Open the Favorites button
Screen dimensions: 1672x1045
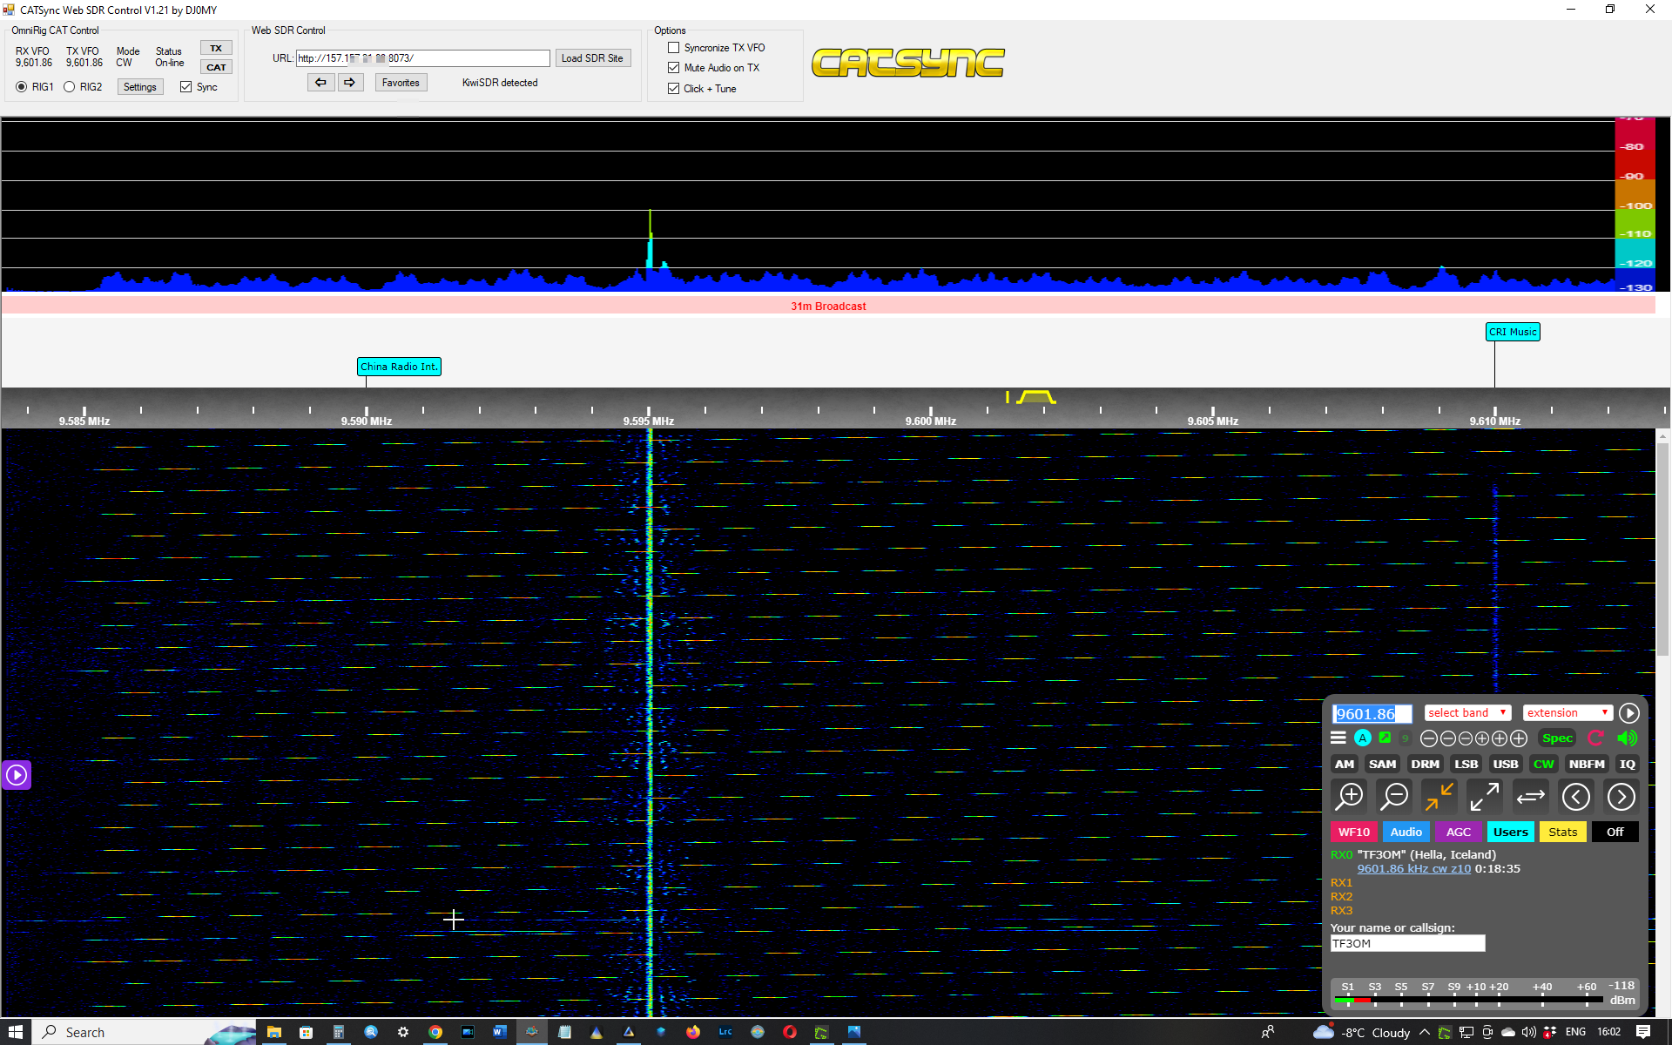(401, 83)
